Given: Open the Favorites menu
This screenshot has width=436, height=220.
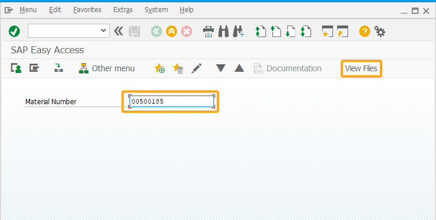Looking at the screenshot, I should point(87,10).
